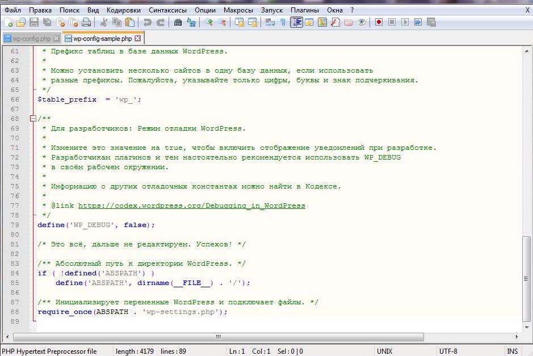Switch to the wp-config.php tab

[x=31, y=39]
